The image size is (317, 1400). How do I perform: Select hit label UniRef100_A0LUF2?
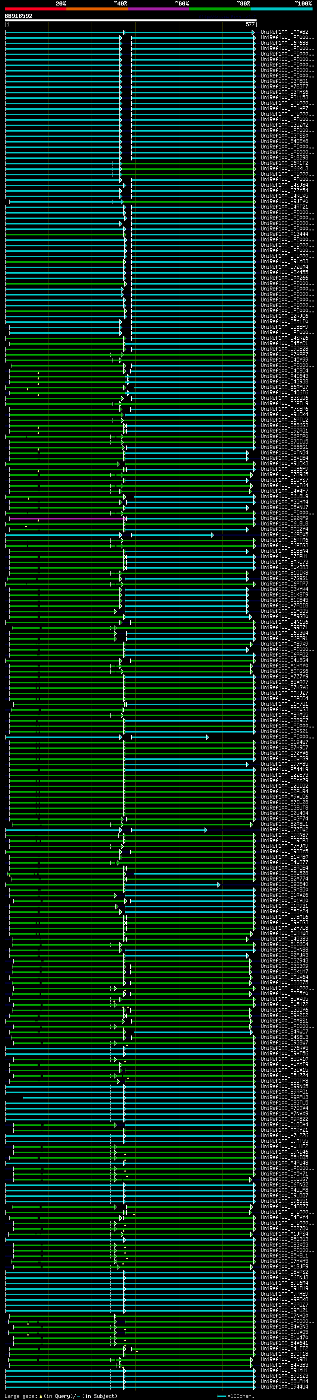[284, 1146]
